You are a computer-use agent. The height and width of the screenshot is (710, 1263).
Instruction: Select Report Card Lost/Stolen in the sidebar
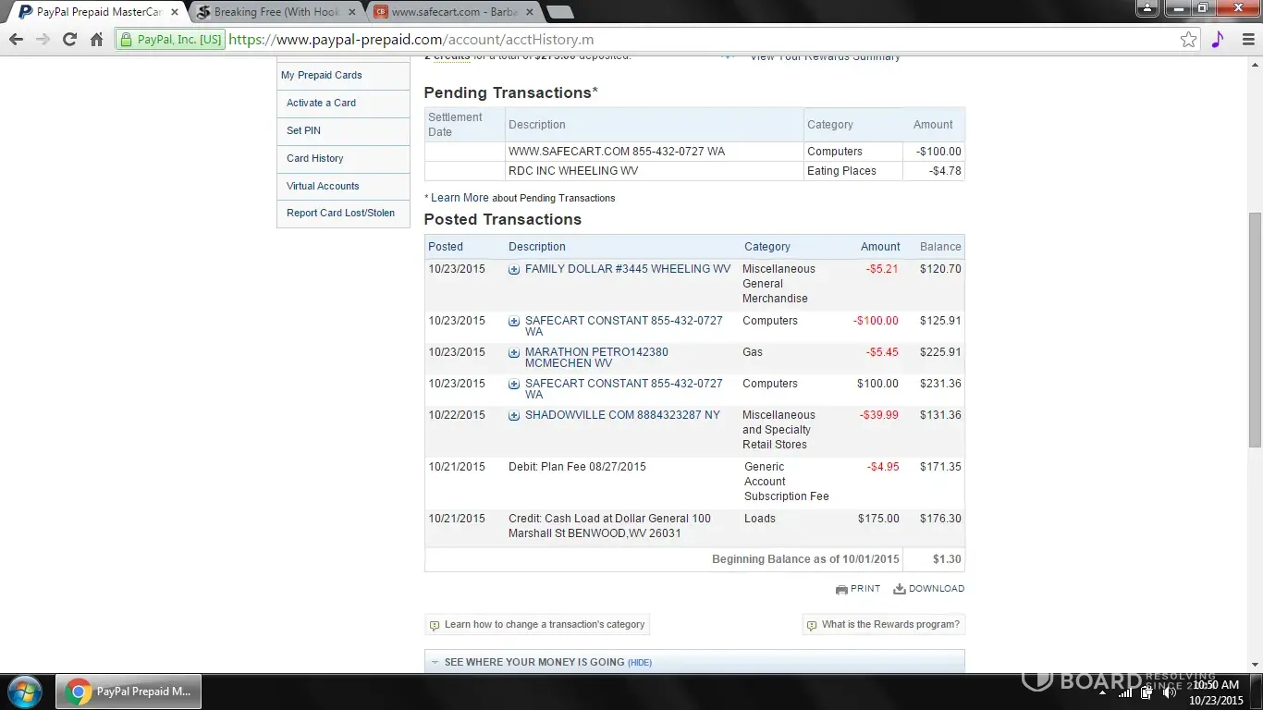[x=340, y=214]
